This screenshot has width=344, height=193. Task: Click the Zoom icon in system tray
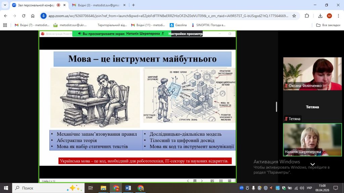pos(241,188)
